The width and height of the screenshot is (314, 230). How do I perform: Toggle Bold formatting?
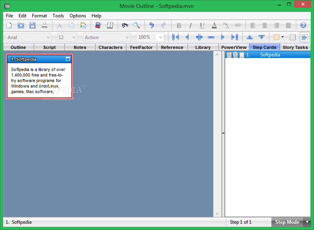(x=179, y=25)
